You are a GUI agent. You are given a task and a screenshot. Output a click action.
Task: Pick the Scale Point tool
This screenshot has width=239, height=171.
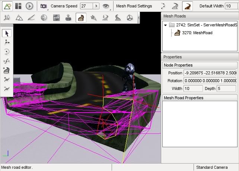tap(7, 61)
